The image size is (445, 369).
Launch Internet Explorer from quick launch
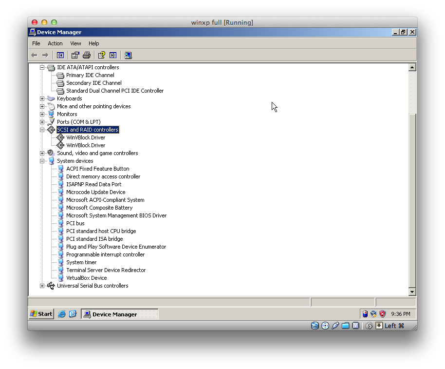61,314
